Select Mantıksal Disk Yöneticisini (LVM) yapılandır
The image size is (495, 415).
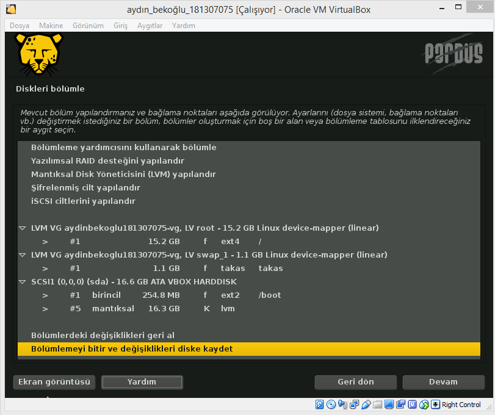(x=249, y=174)
